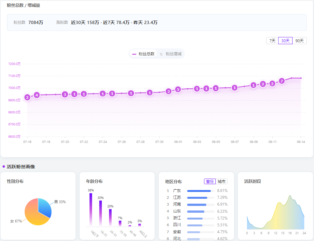
Task: Switch to the 90天 time range
Action: [x=299, y=41]
